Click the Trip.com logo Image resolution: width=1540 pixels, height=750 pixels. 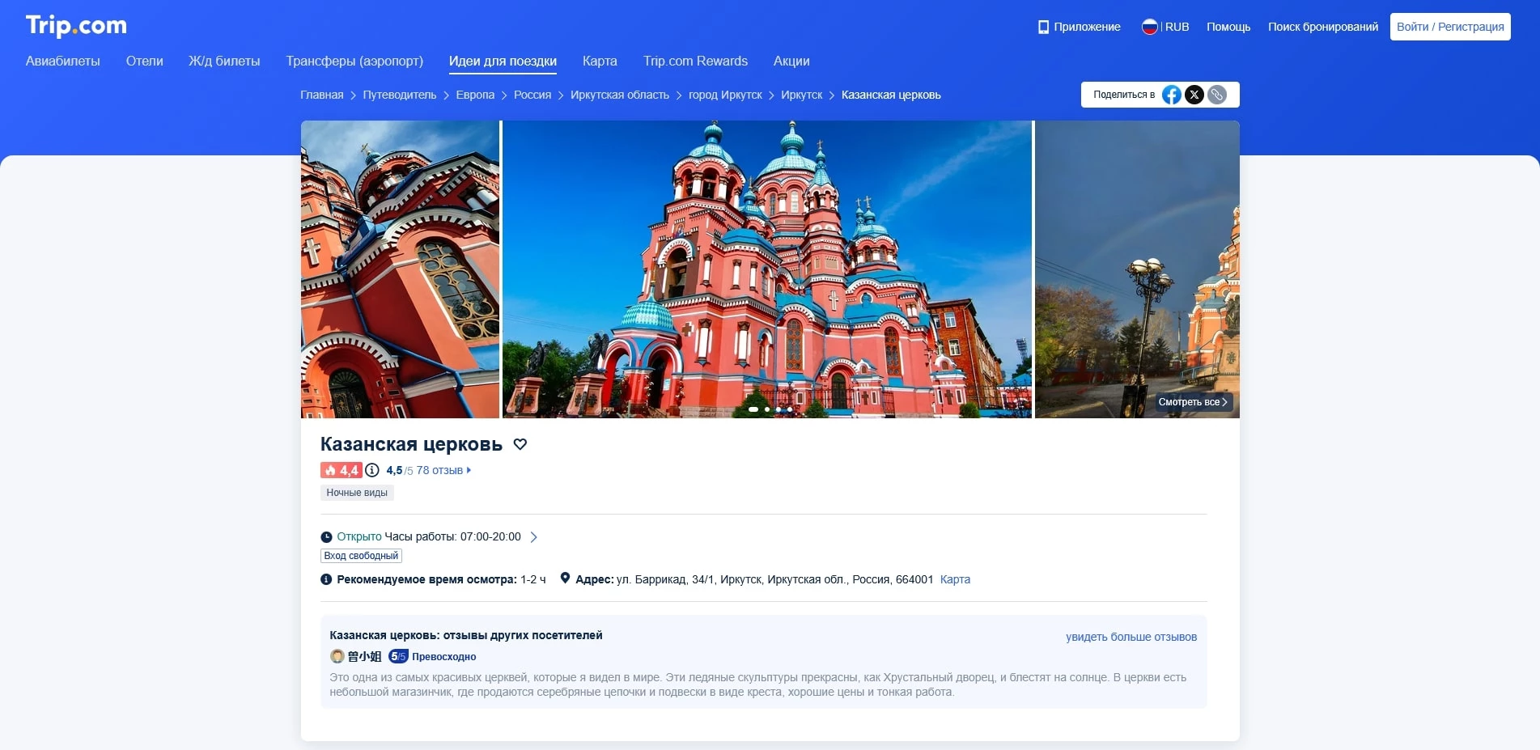[77, 25]
